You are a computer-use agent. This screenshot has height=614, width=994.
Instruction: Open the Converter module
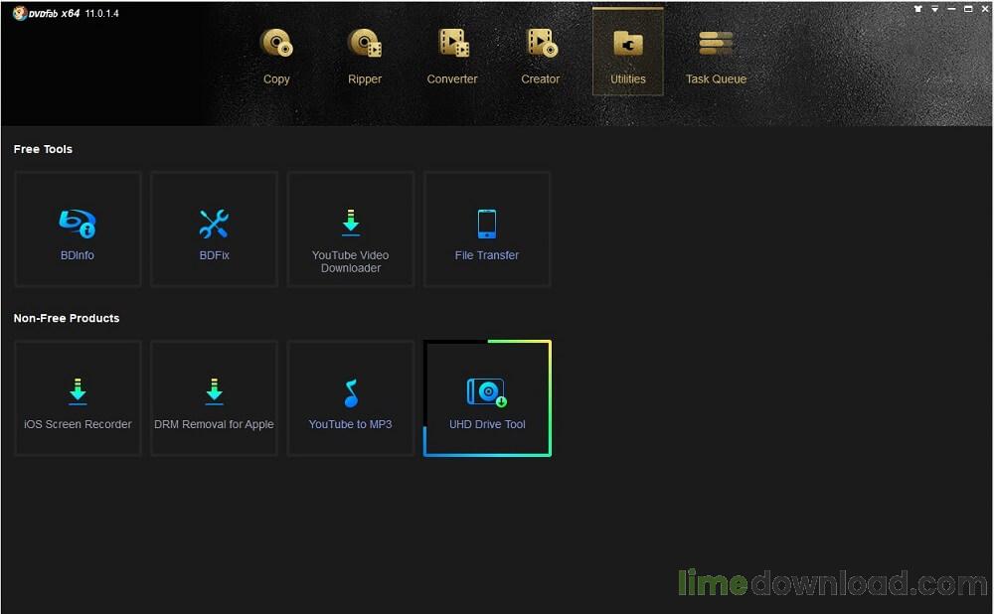pos(452,56)
